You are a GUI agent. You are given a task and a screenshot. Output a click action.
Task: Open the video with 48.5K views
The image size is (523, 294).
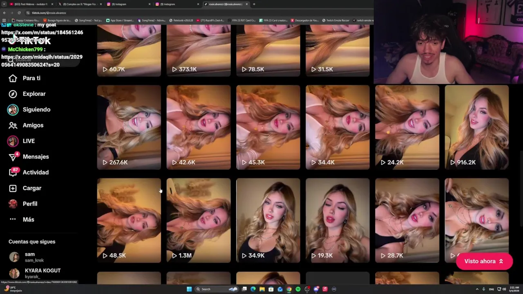click(129, 220)
